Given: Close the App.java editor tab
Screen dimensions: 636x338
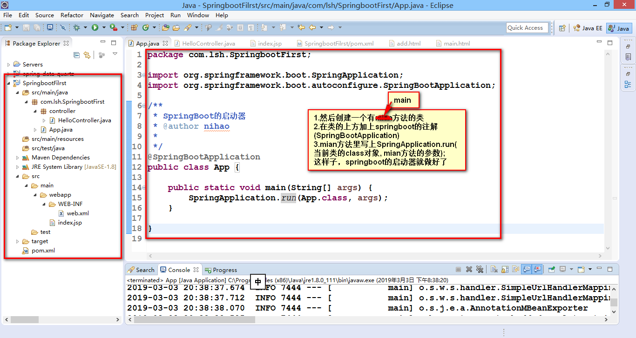Looking at the screenshot, I should [x=165, y=43].
